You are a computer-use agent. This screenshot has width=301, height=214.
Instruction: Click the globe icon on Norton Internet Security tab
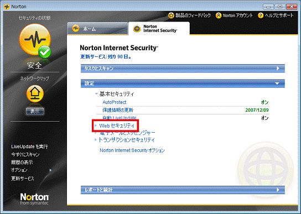click(137, 29)
